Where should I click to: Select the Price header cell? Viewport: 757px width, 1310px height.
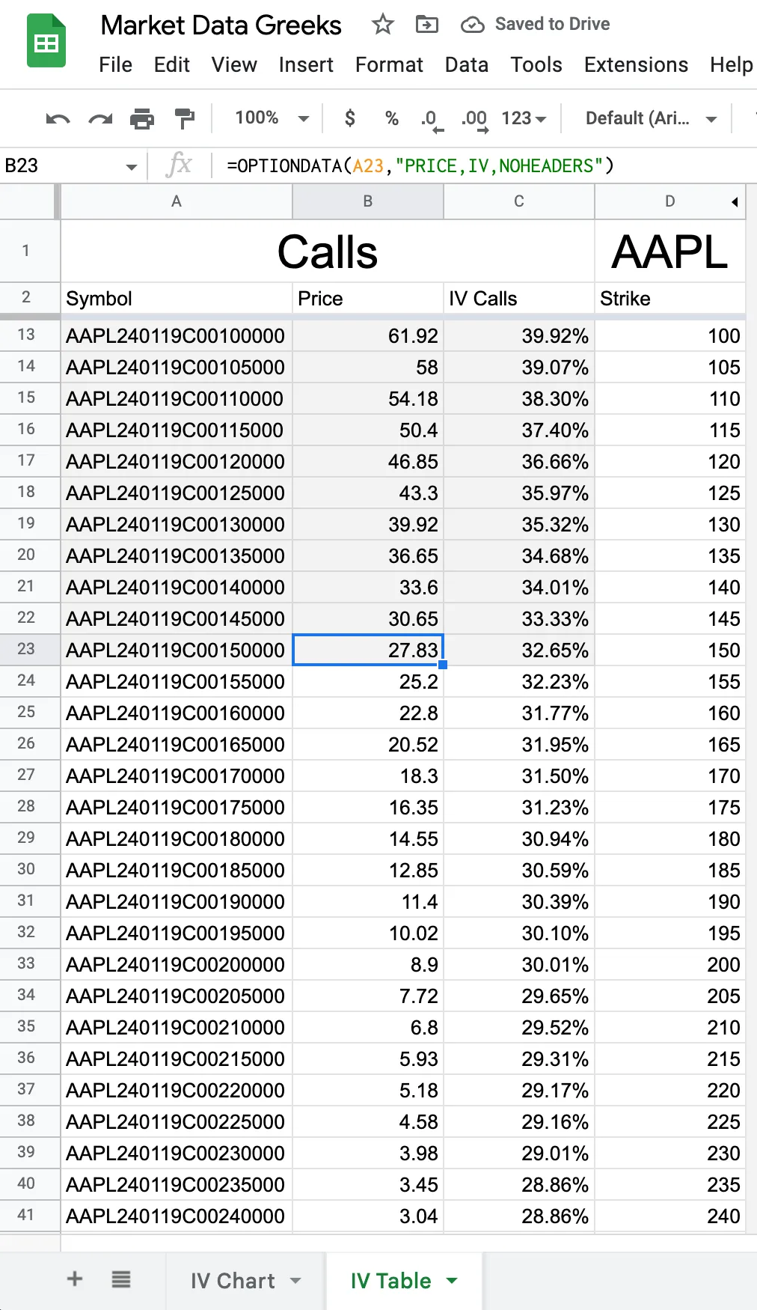(367, 298)
